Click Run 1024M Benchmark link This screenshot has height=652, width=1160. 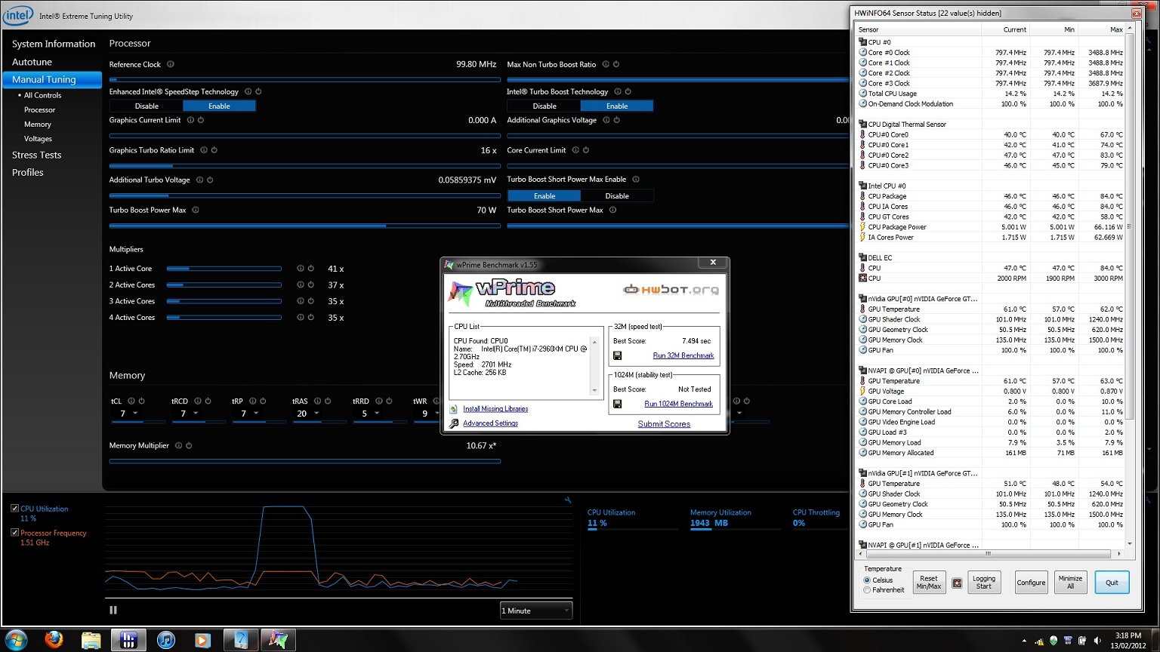678,404
